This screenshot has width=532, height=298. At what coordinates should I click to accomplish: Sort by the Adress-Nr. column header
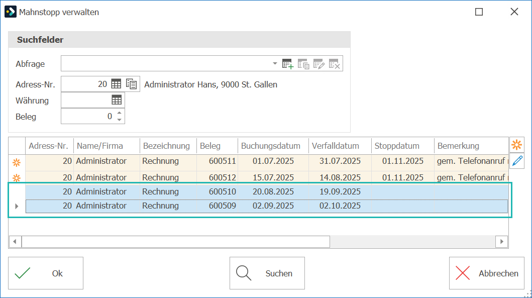50,146
